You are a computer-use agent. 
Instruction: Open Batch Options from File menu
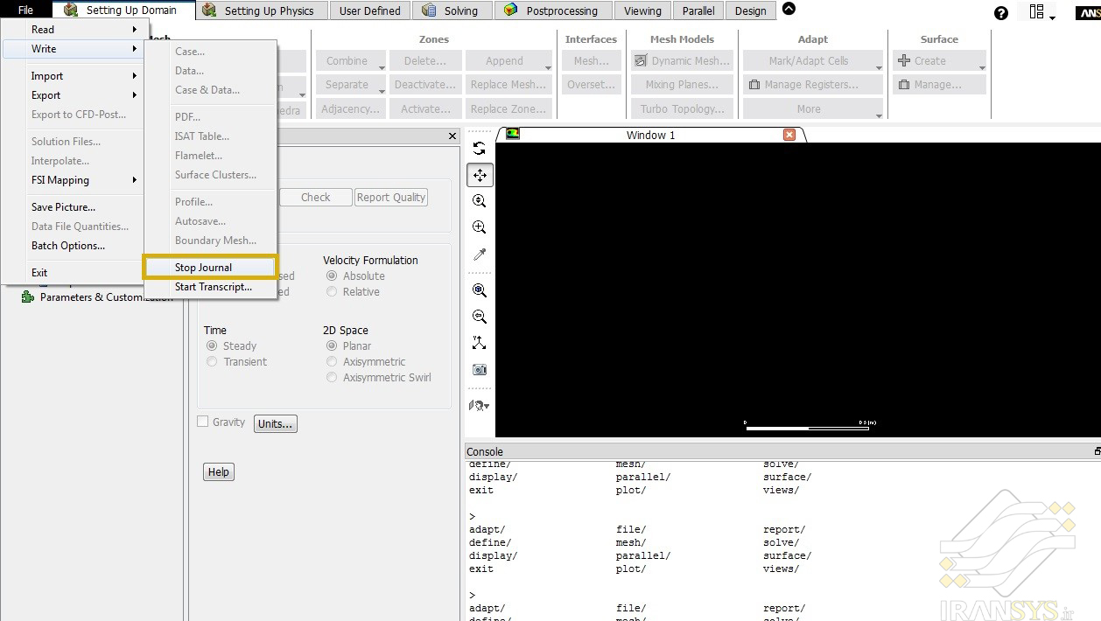(73, 246)
